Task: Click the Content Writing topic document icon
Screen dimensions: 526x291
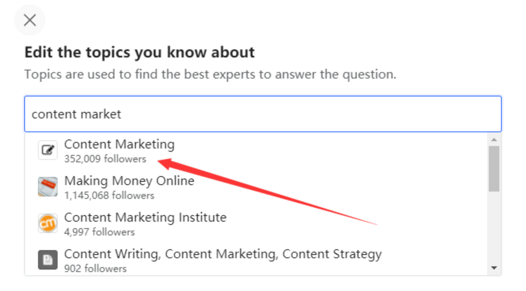Action: 48,260
